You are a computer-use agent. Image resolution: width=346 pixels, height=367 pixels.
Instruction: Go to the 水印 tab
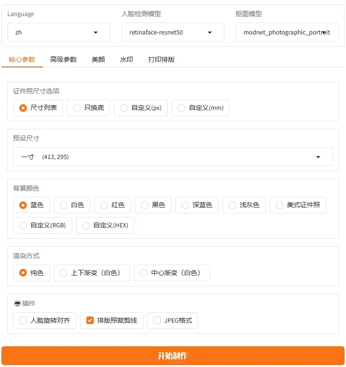pos(126,59)
